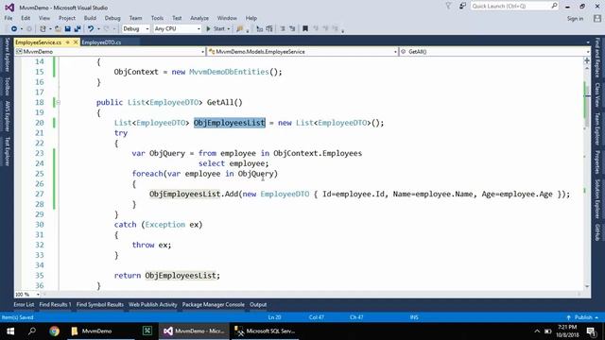Click the increase indent icon
The height and width of the screenshot is (340, 605).
coord(292,29)
